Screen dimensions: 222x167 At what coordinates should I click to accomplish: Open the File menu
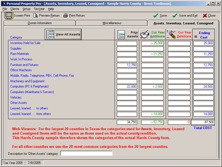pyautogui.click(x=5, y=9)
